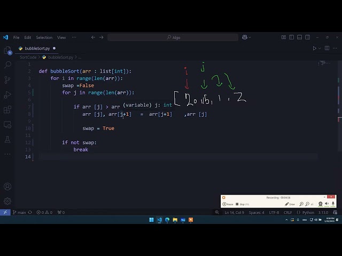Click the ports forwarded status item
The height and width of the screenshot is (256, 342).
click(61, 212)
